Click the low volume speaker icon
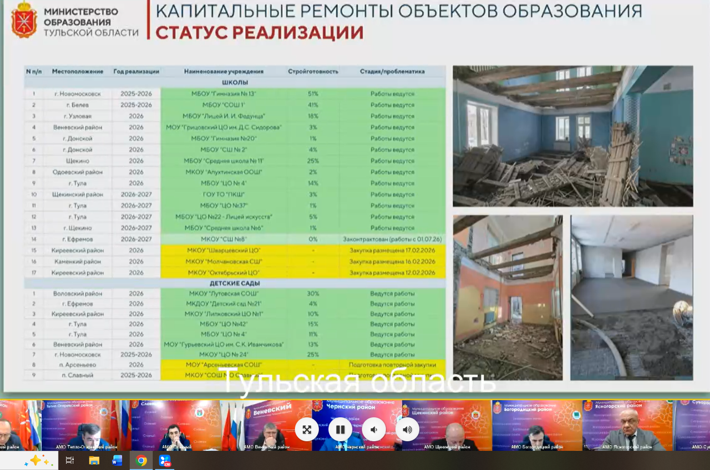Image resolution: width=710 pixels, height=470 pixels. tap(374, 429)
